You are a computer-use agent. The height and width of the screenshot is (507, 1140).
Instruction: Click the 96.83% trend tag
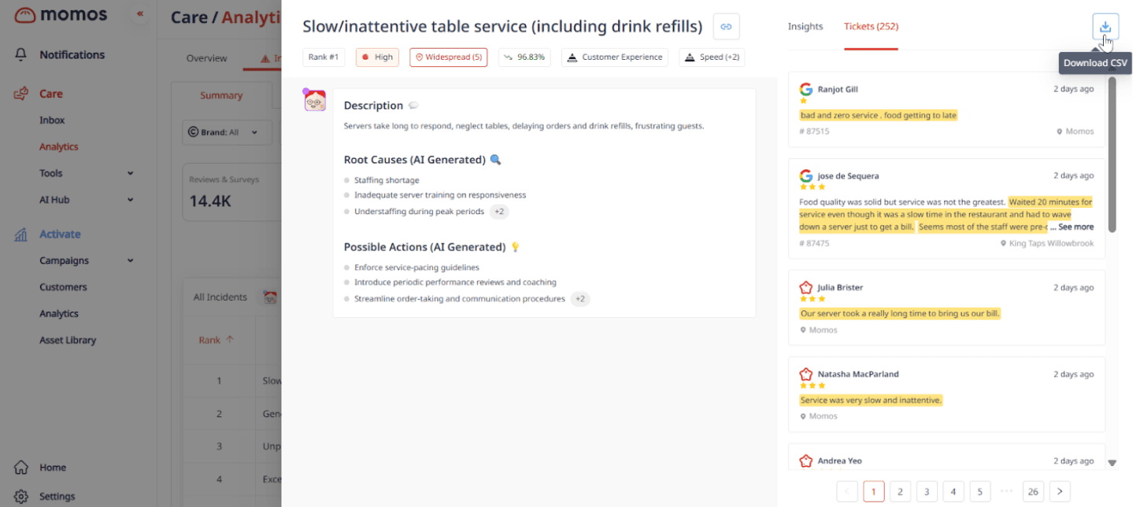point(524,57)
